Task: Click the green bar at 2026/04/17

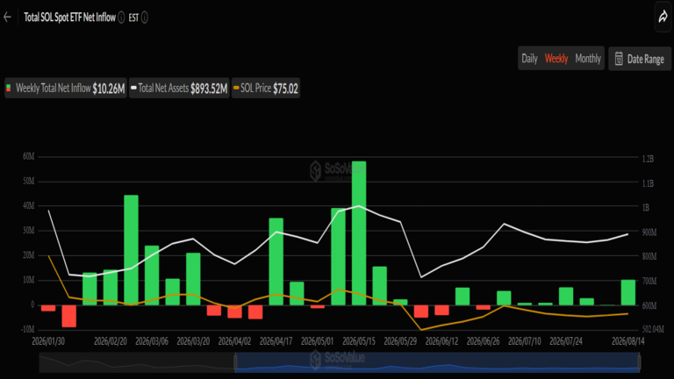Action: 276,261
